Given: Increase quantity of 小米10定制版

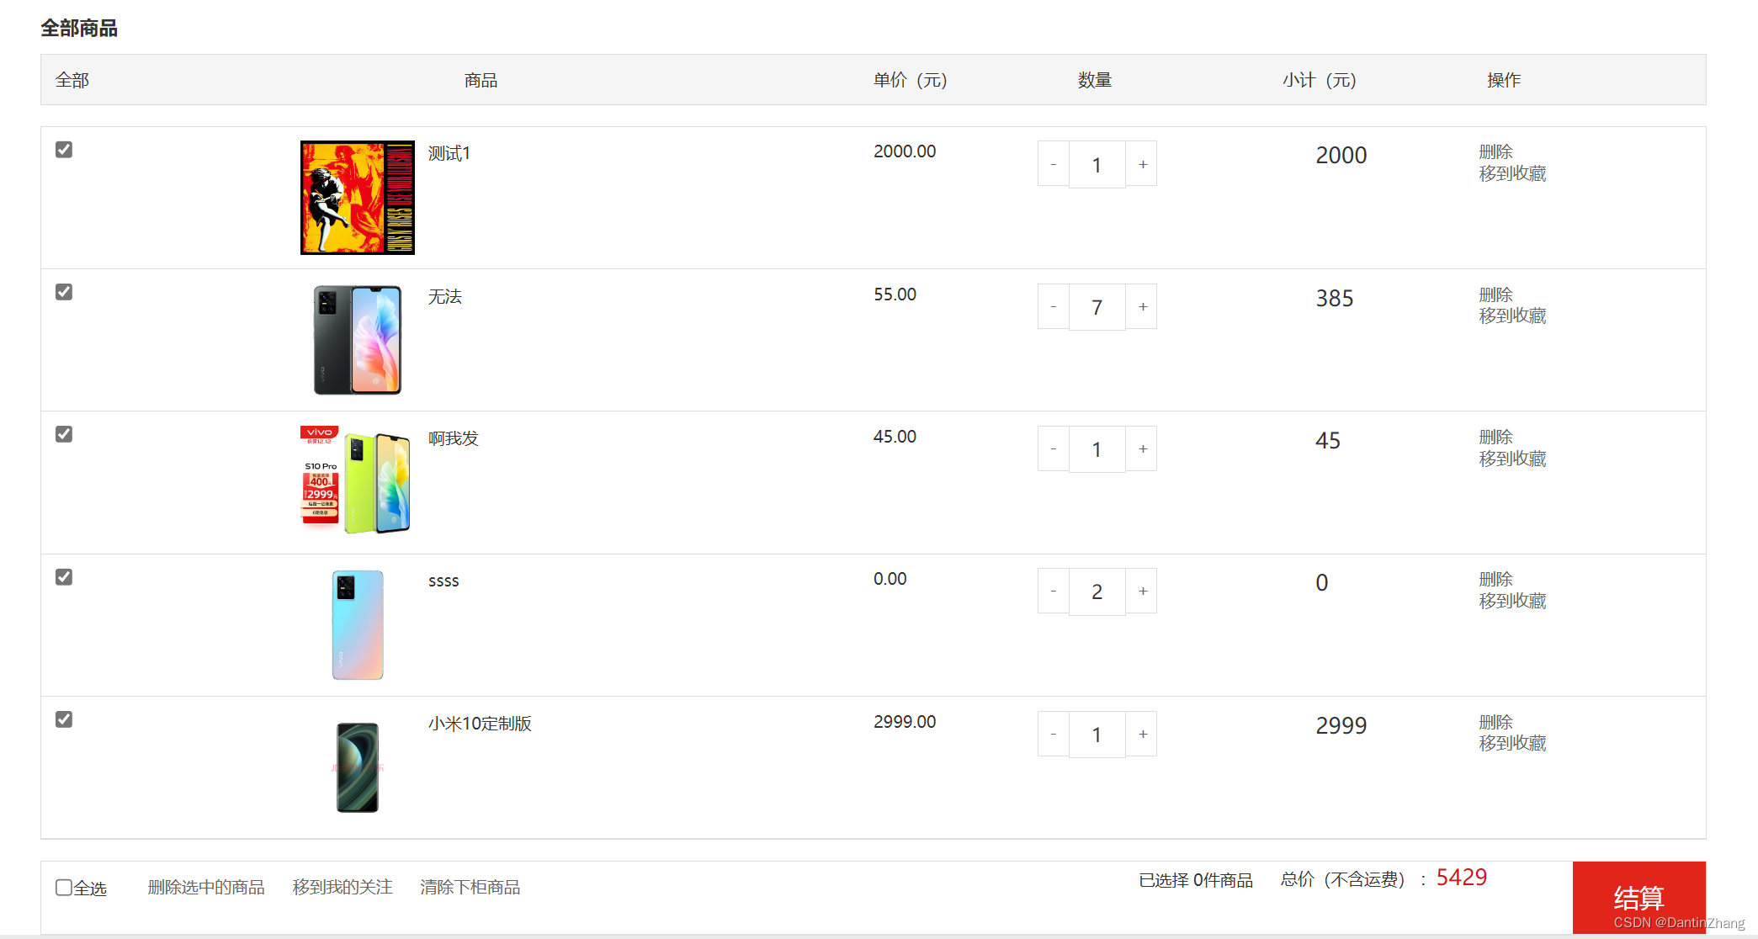Looking at the screenshot, I should 1142,735.
